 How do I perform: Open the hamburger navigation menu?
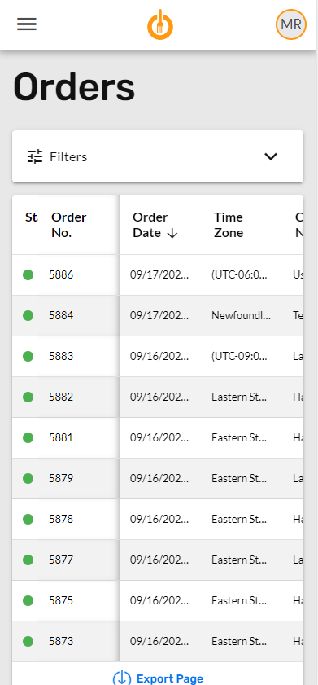pyautogui.click(x=27, y=24)
